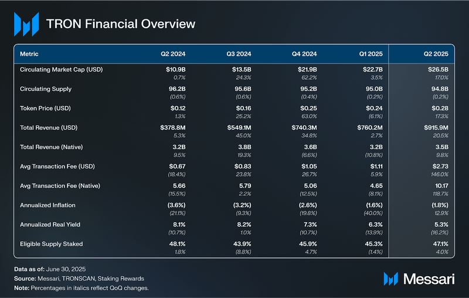The height and width of the screenshot is (298, 469).
Task: Click the Data as of June 30, 2025 line
Action: (x=50, y=269)
